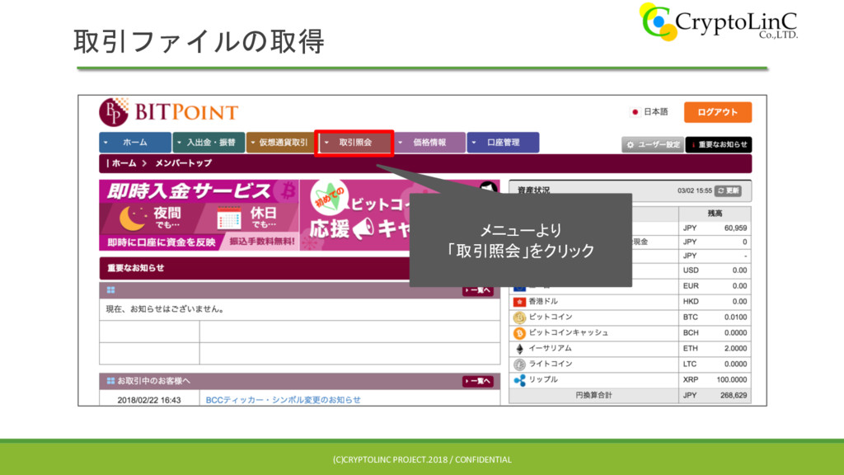The image size is (844, 475).
Task: Click the gear icon in ユーザー設定
Action: tap(631, 145)
